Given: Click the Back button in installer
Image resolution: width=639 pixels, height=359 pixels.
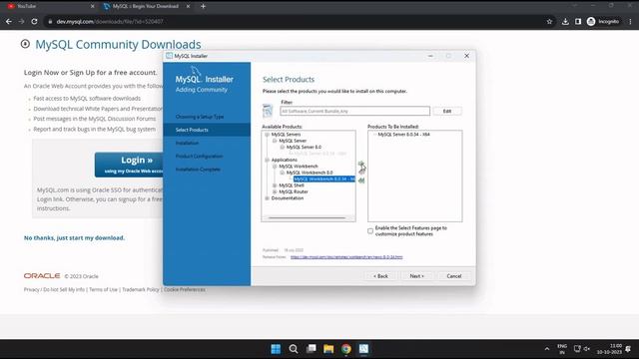Looking at the screenshot, I should pos(380,276).
